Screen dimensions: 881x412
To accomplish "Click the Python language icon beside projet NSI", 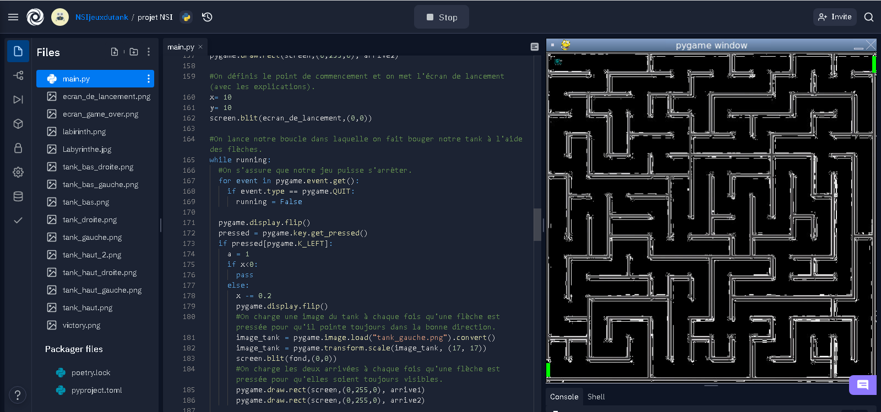I will (x=186, y=17).
